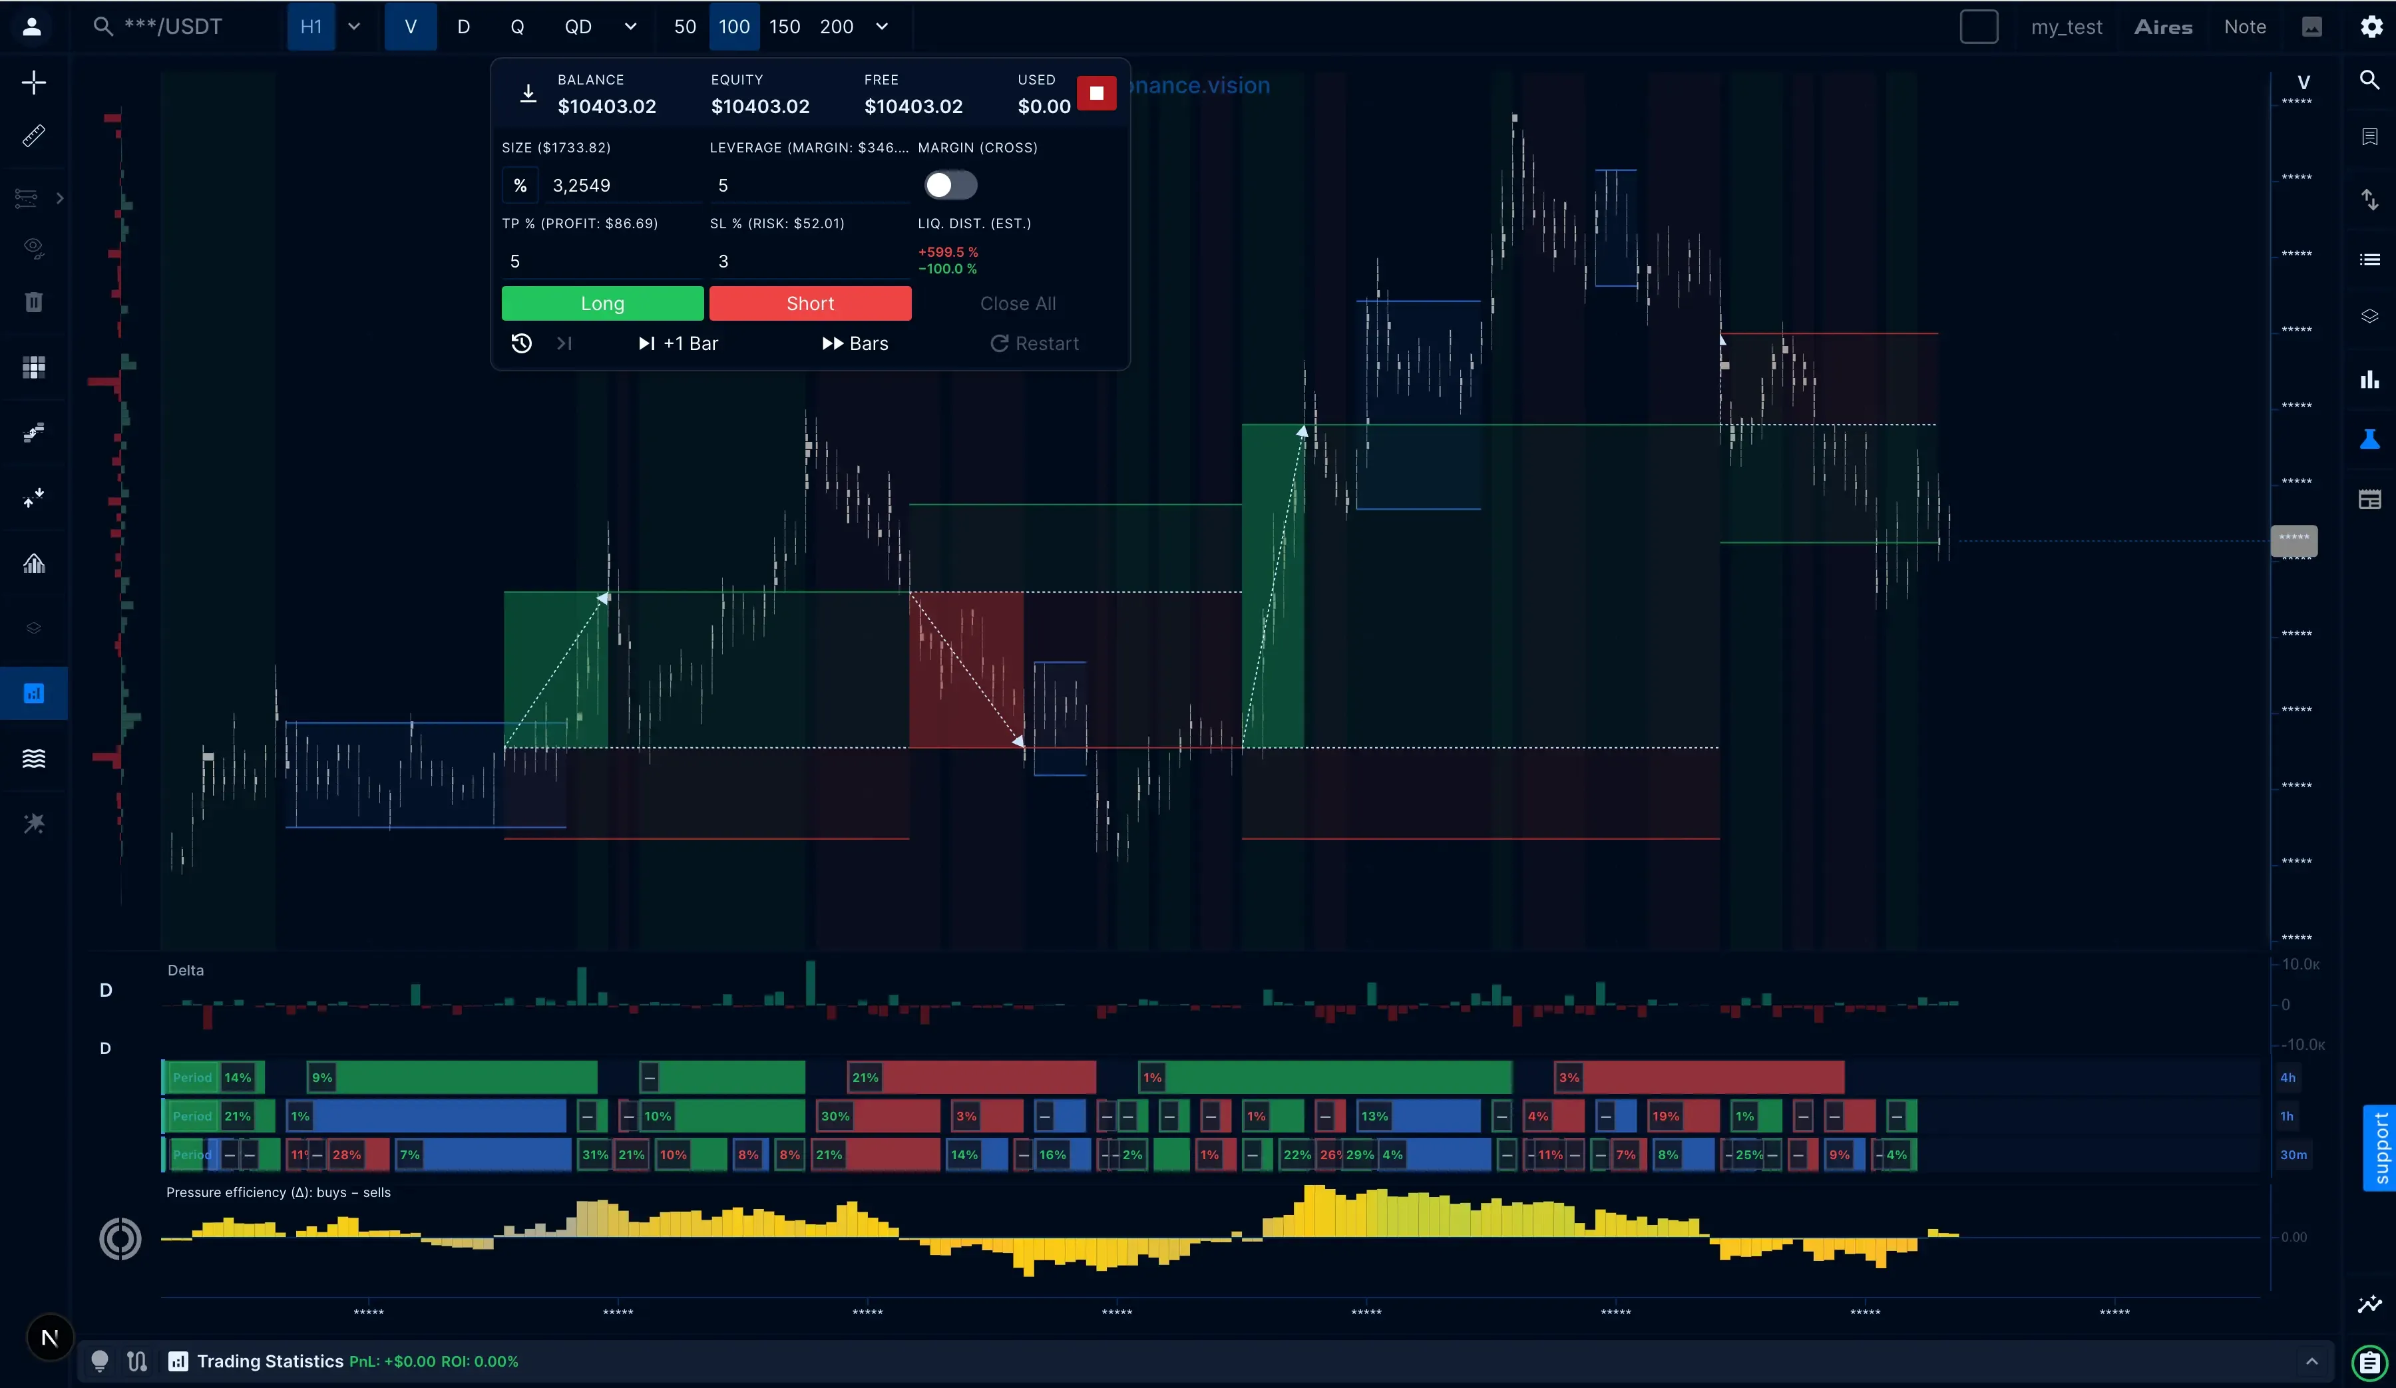Select the ruler measurement tool
Viewport: 2396px width, 1388px height.
pyautogui.click(x=33, y=136)
